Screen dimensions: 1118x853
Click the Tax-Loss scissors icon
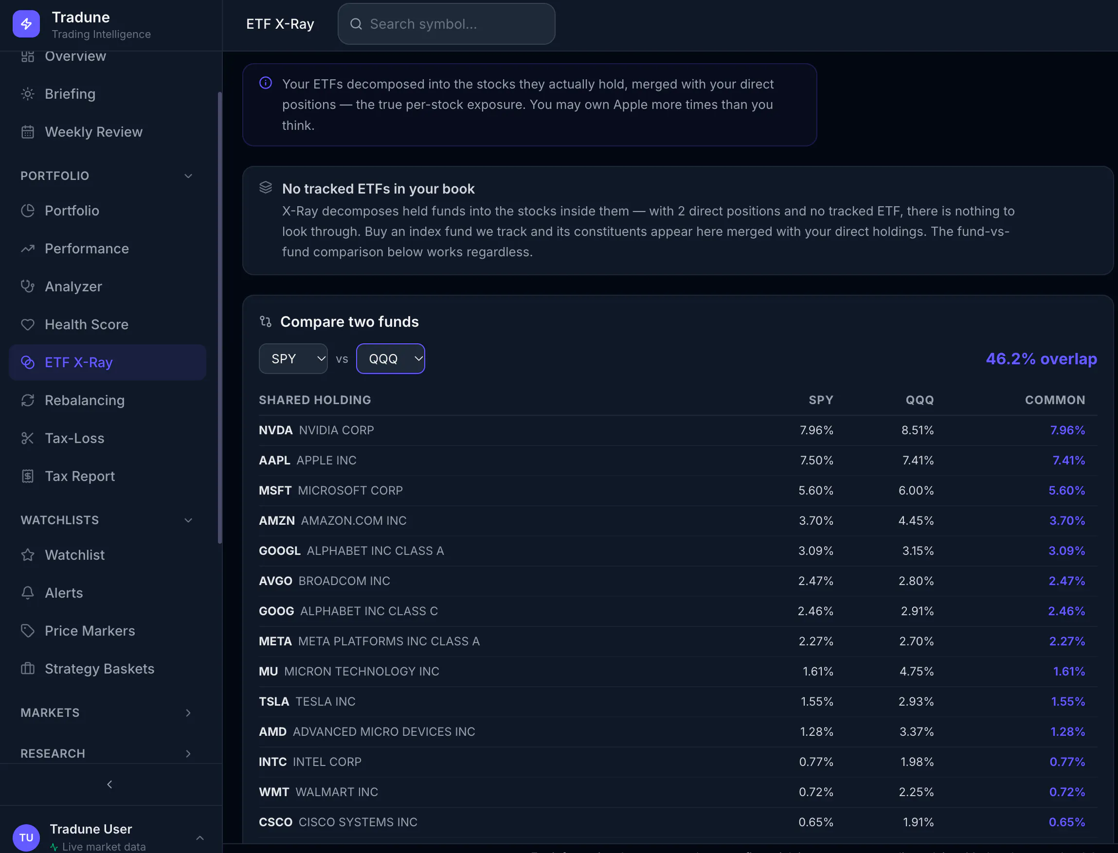click(27, 438)
